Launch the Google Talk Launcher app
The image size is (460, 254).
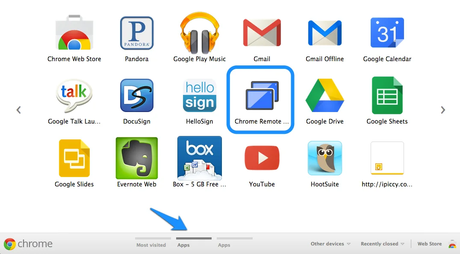pos(74,96)
